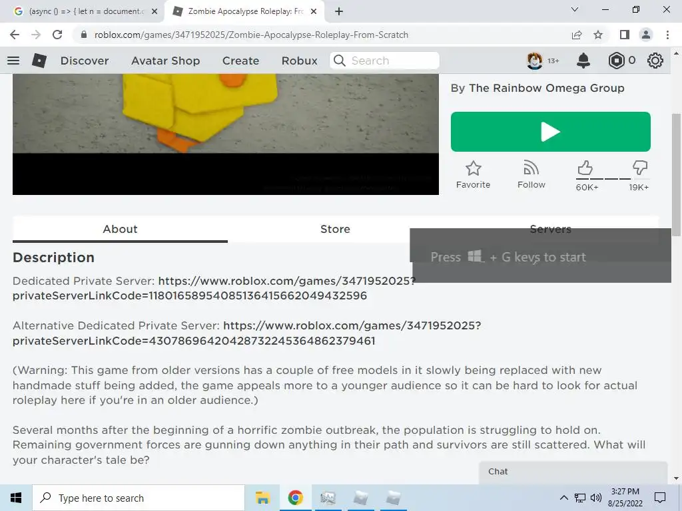Click the Roblox Search field
Image resolution: width=682 pixels, height=511 pixels.
coord(384,61)
